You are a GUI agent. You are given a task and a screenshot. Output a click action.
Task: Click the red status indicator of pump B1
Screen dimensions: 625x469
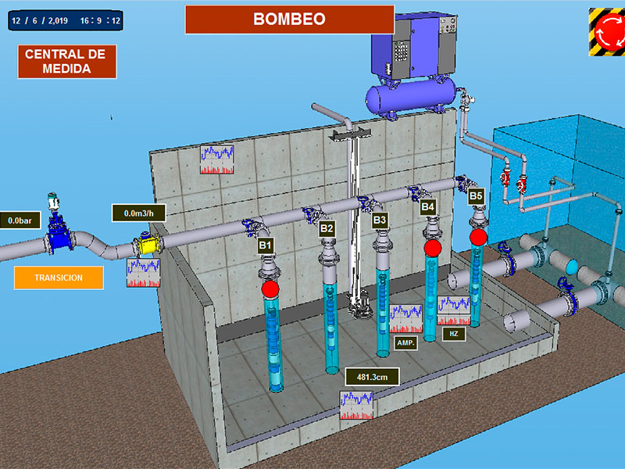(x=270, y=288)
